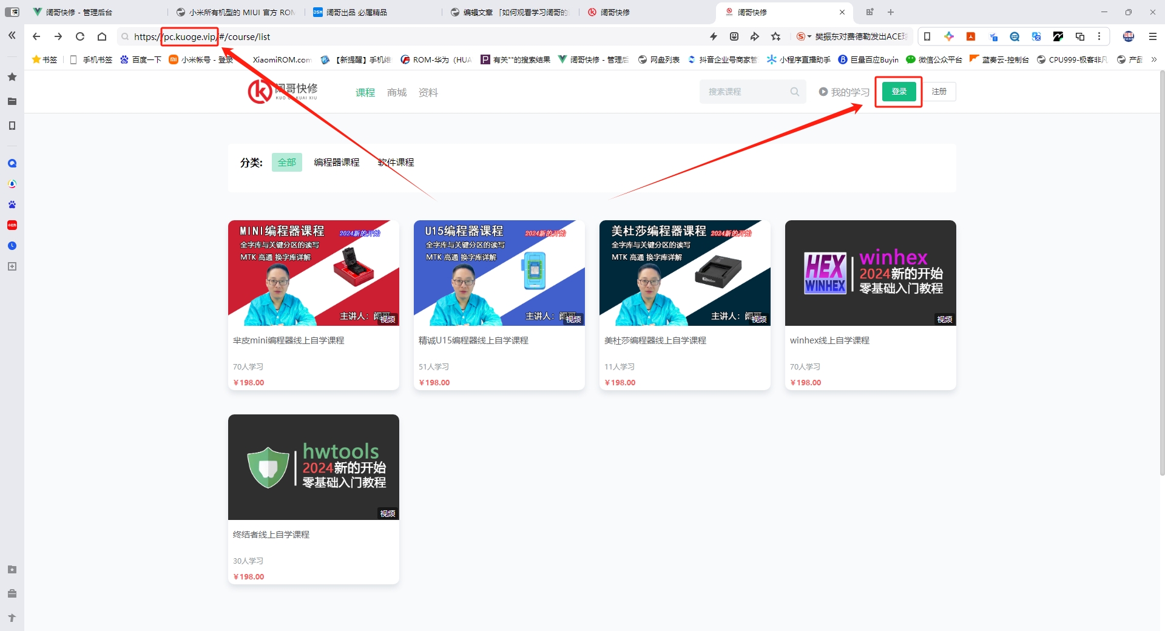Go forward with the browser forward arrow
Screen dimensions: 1165x631
[58, 36]
